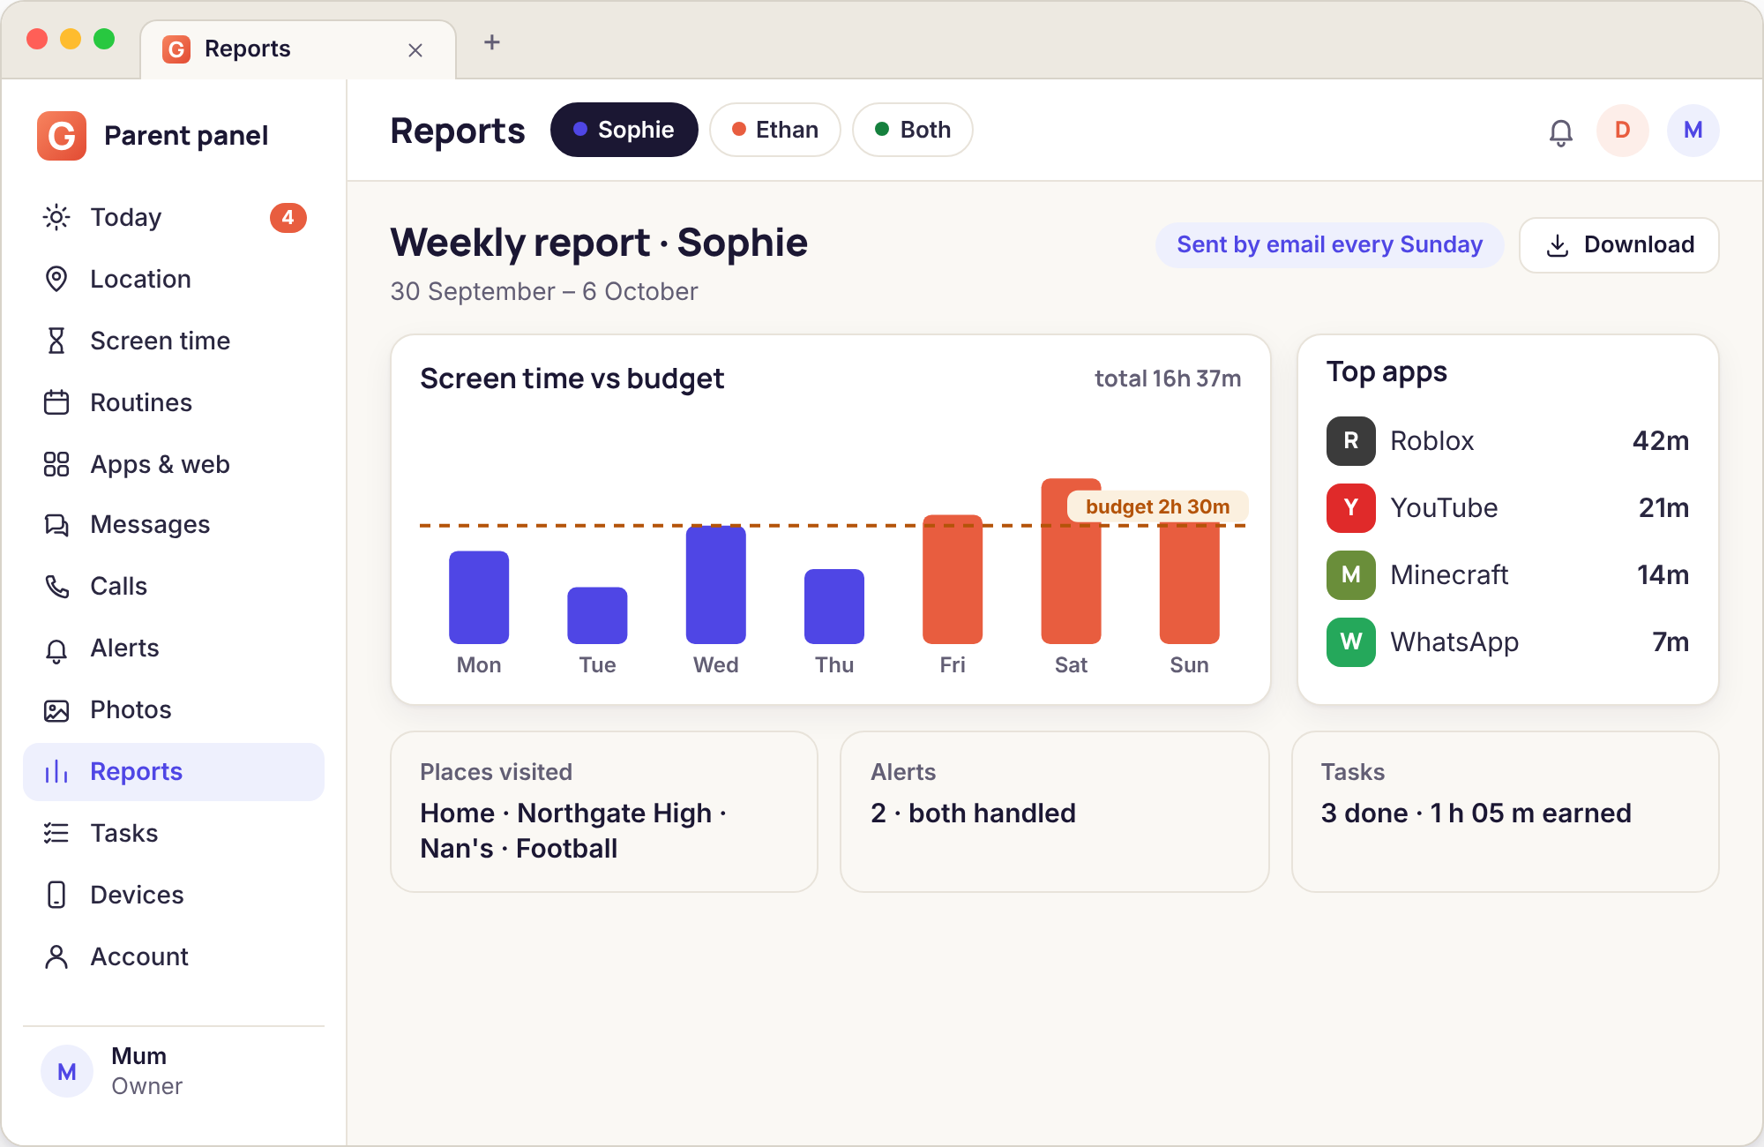Open a new browser tab
This screenshot has width=1764, height=1147.
pyautogui.click(x=492, y=42)
